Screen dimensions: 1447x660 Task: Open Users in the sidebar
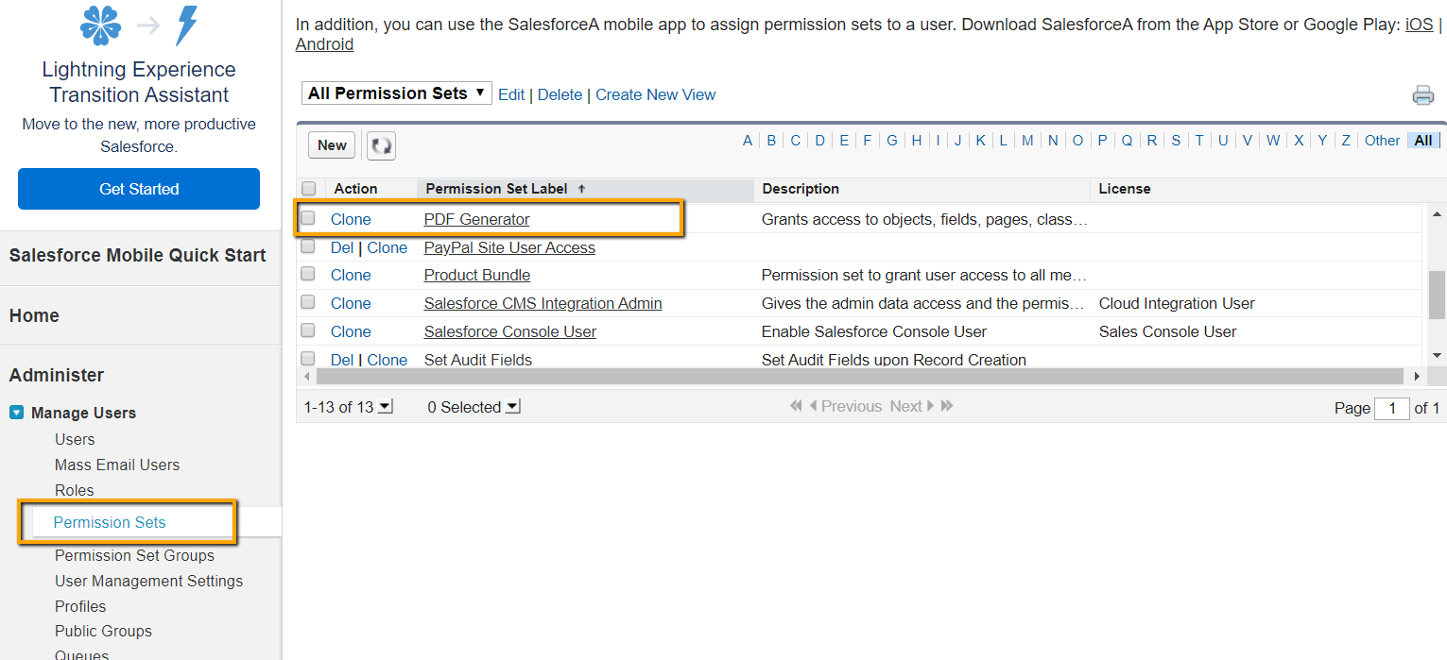75,439
